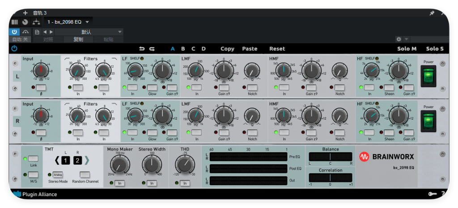The height and width of the screenshot is (208, 458).
Task: Click Solo M
Action: click(407, 49)
